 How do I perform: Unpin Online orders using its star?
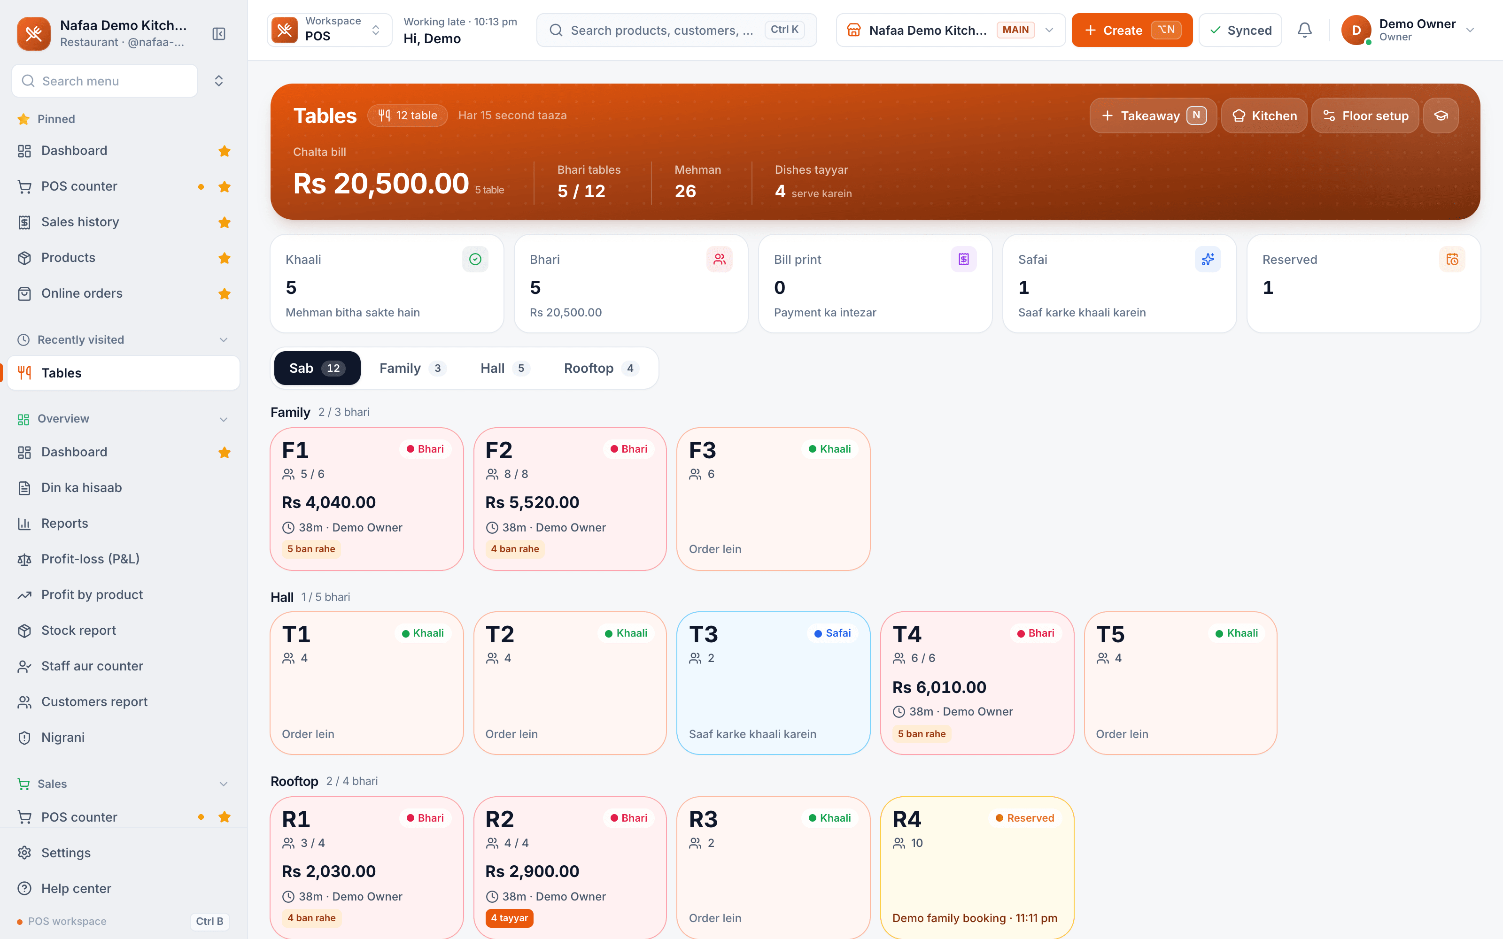225,294
